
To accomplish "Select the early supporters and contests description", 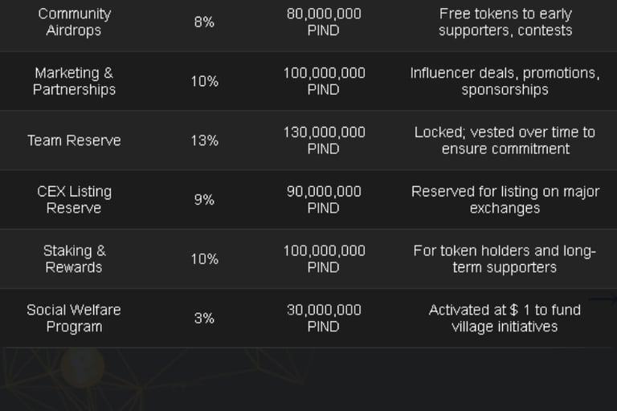I will (505, 22).
